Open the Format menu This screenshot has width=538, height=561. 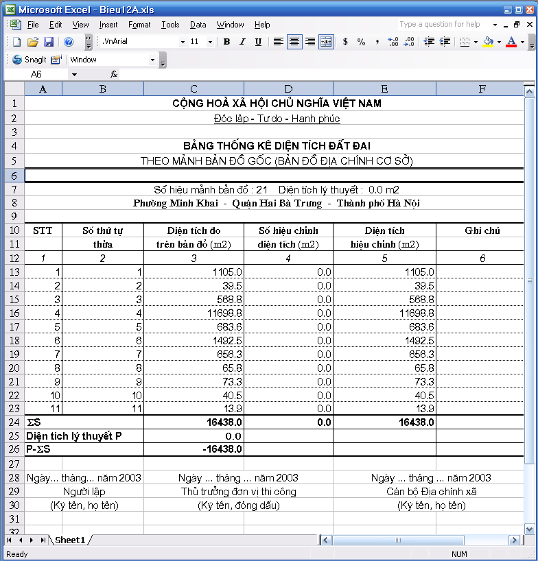(x=139, y=25)
